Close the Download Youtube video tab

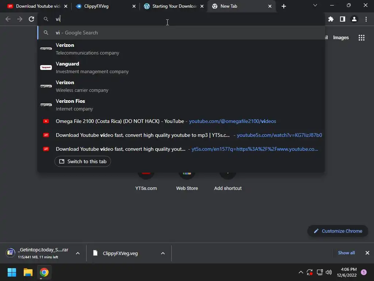(66, 6)
